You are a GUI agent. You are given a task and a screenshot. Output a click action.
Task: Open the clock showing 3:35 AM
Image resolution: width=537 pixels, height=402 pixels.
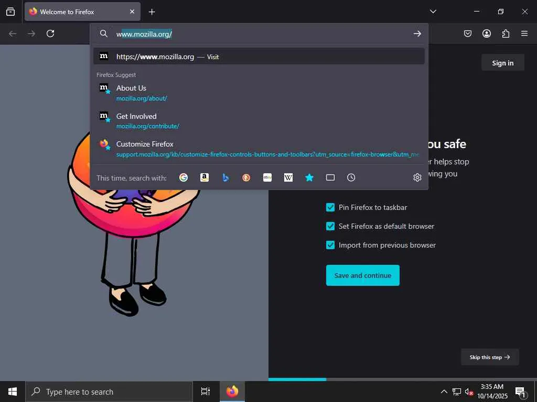click(x=492, y=392)
